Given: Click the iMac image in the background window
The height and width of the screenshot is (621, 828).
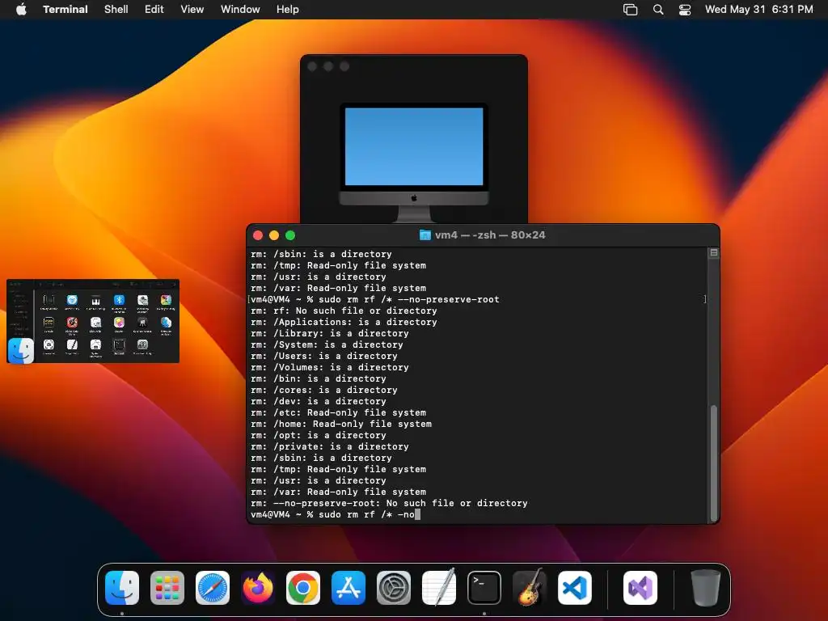Looking at the screenshot, I should coord(414,163).
